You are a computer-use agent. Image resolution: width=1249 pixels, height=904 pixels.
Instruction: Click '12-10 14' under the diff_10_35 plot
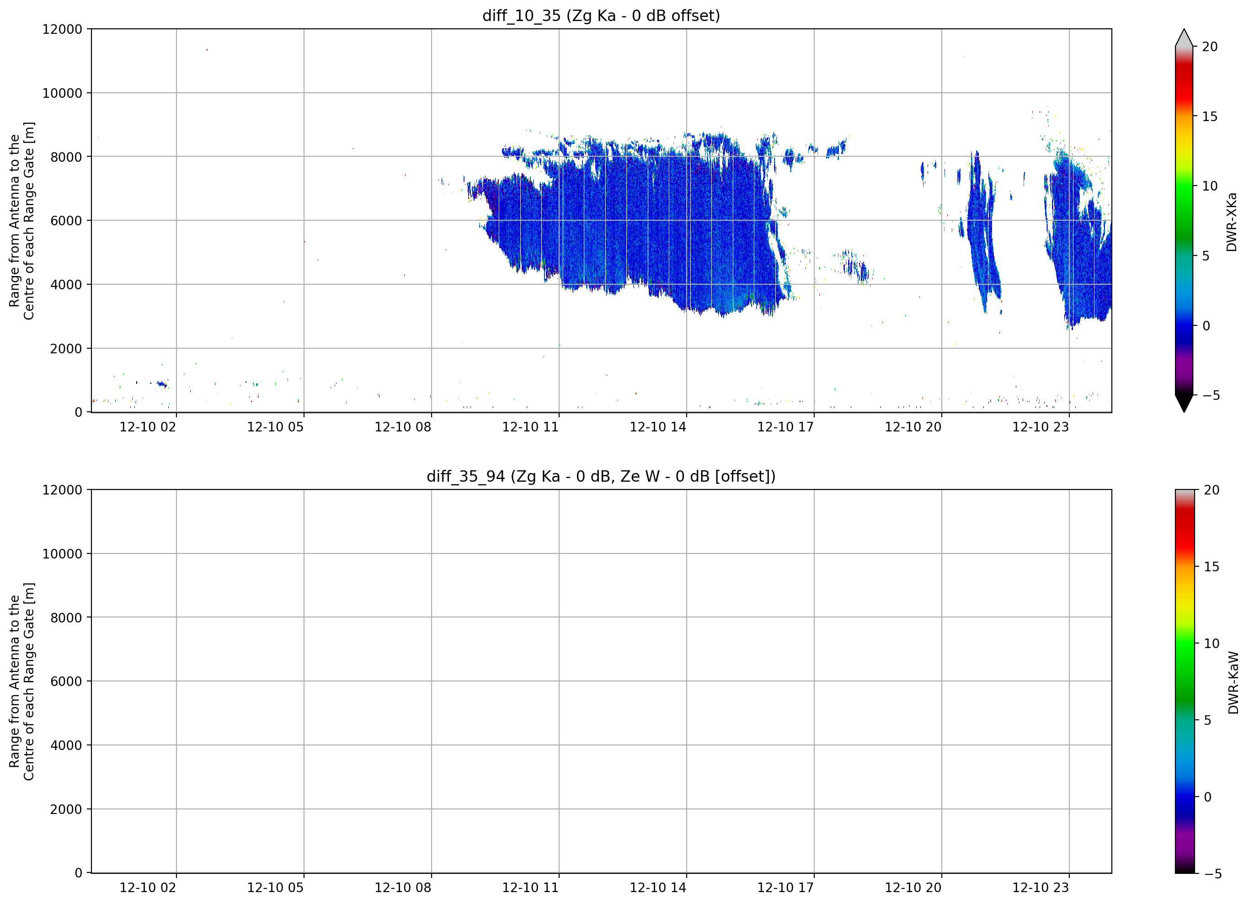coord(658,427)
